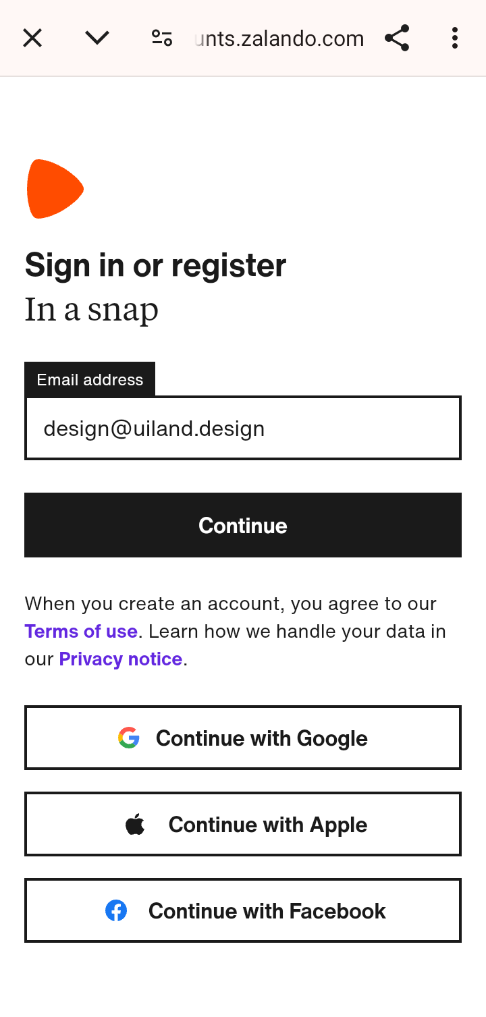This screenshot has height=1017, width=486.
Task: Click the Google "G" logo icon
Action: [x=129, y=738]
